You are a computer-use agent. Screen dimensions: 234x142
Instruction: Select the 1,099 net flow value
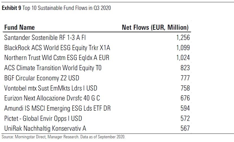click(x=183, y=48)
